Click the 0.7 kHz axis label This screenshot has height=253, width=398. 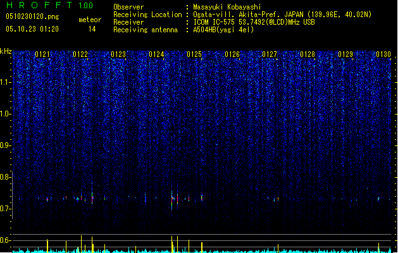tap(5, 209)
